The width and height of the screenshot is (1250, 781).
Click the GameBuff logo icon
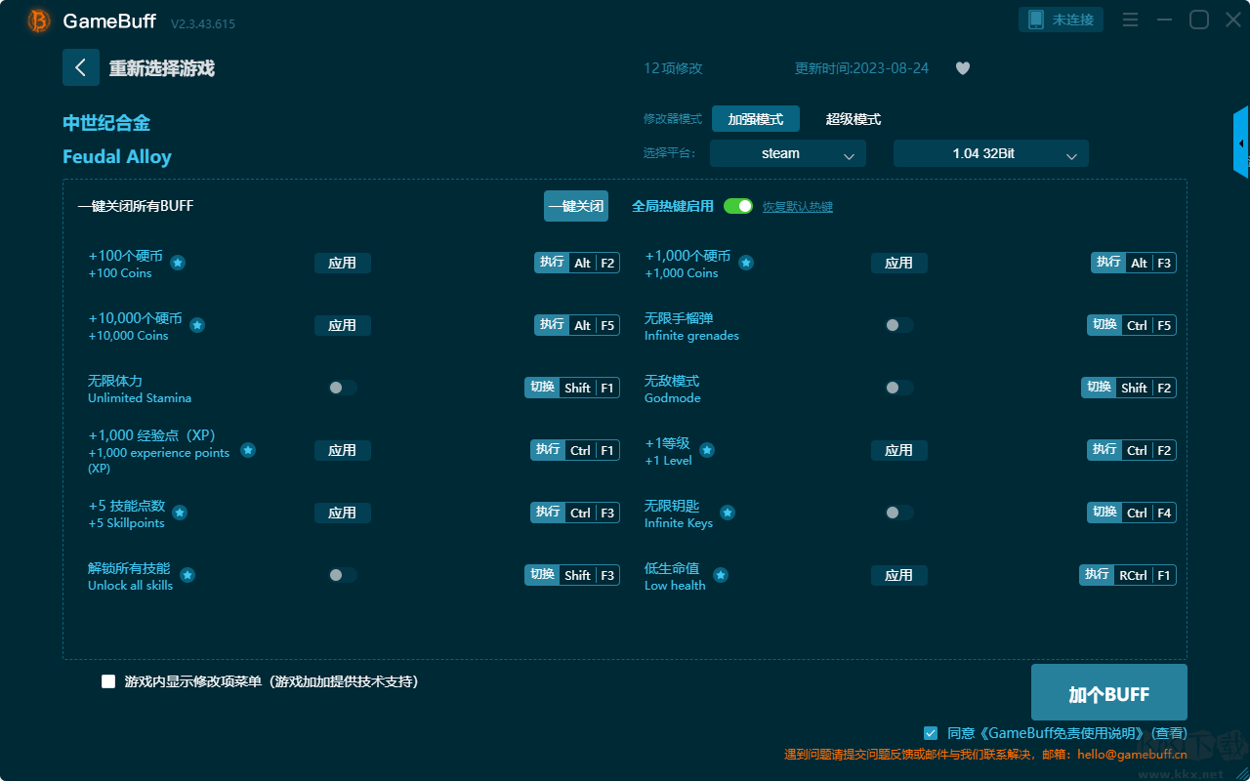(39, 21)
